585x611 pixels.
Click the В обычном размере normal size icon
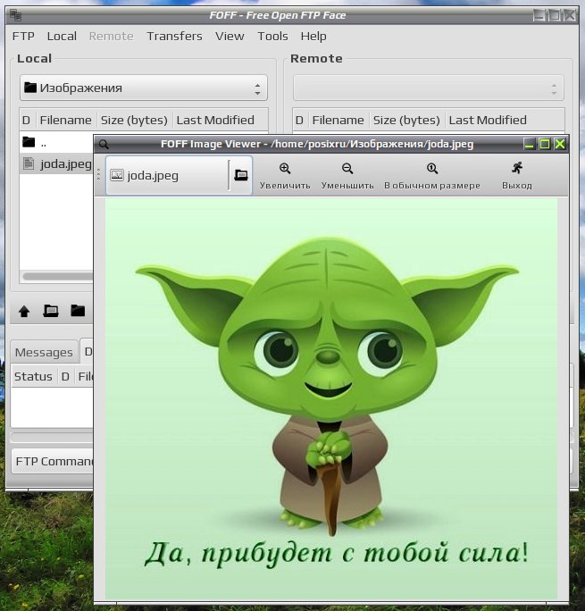[x=432, y=169]
